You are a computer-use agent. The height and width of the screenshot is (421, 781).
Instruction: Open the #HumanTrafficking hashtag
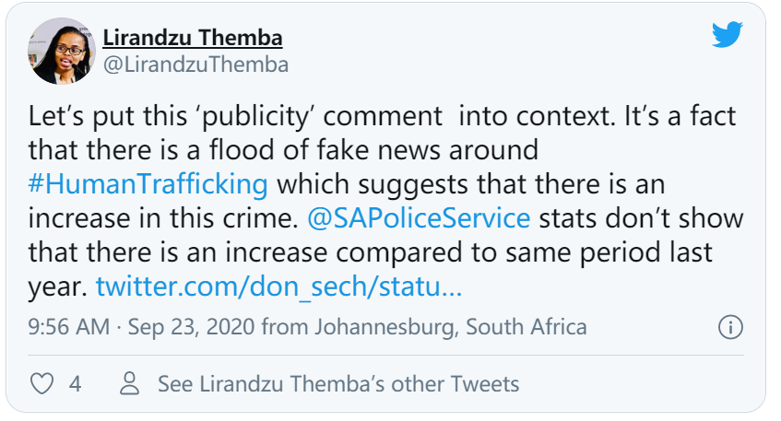click(x=148, y=183)
